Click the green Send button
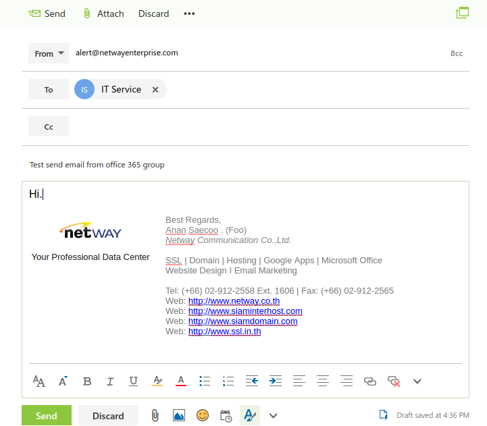This screenshot has height=426, width=487. (47, 415)
